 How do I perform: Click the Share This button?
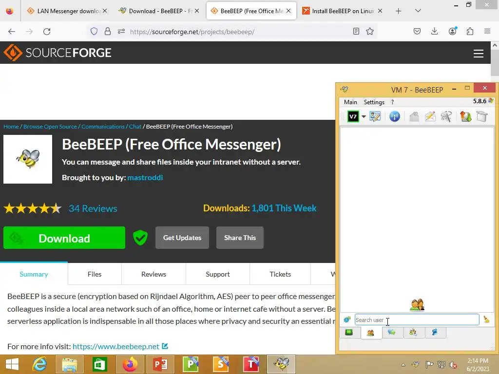coord(240,238)
